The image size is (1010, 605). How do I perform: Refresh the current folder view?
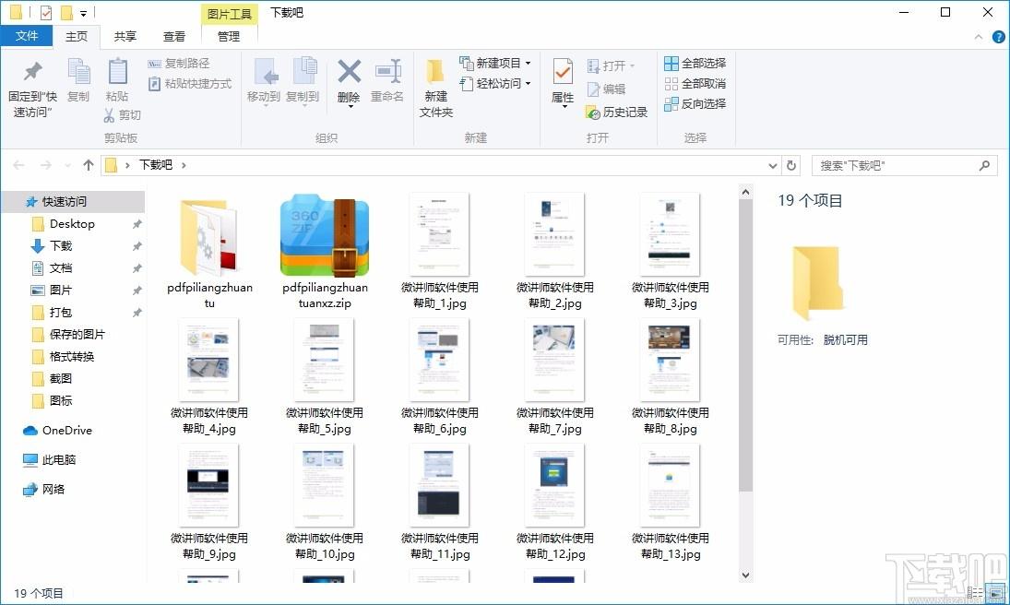(791, 166)
